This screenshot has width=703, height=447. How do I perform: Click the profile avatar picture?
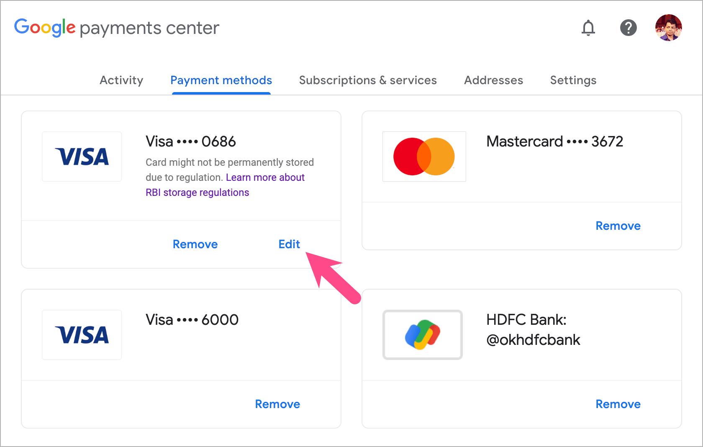click(668, 28)
